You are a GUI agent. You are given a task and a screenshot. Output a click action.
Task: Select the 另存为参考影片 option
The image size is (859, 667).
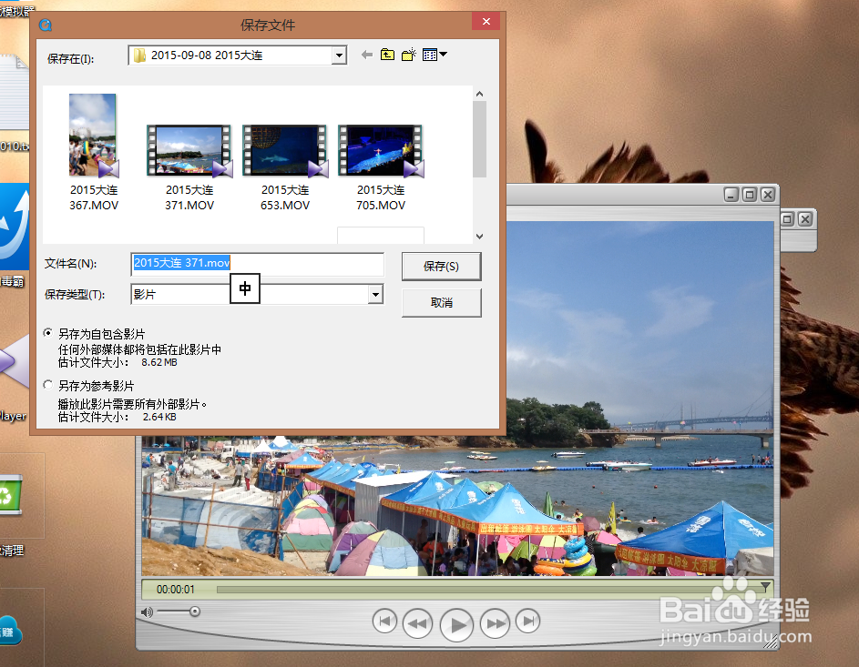coord(47,383)
